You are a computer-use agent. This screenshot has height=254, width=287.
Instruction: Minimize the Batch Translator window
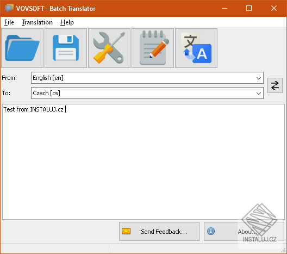pyautogui.click(x=224, y=8)
